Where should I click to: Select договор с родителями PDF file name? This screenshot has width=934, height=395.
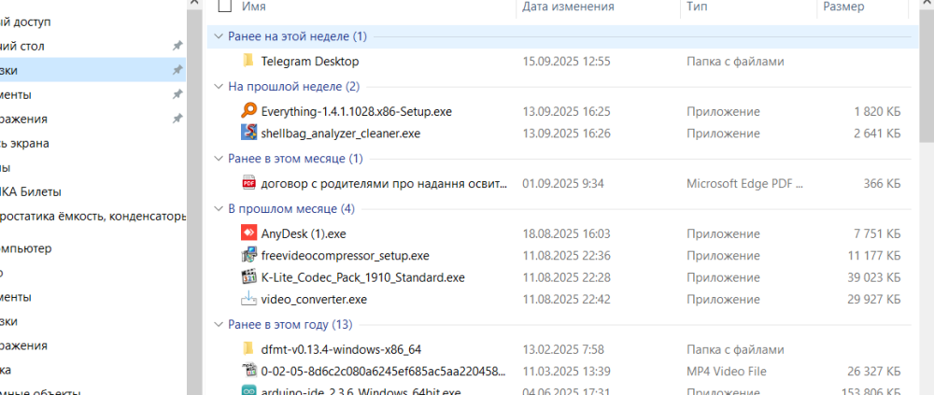pos(384,183)
